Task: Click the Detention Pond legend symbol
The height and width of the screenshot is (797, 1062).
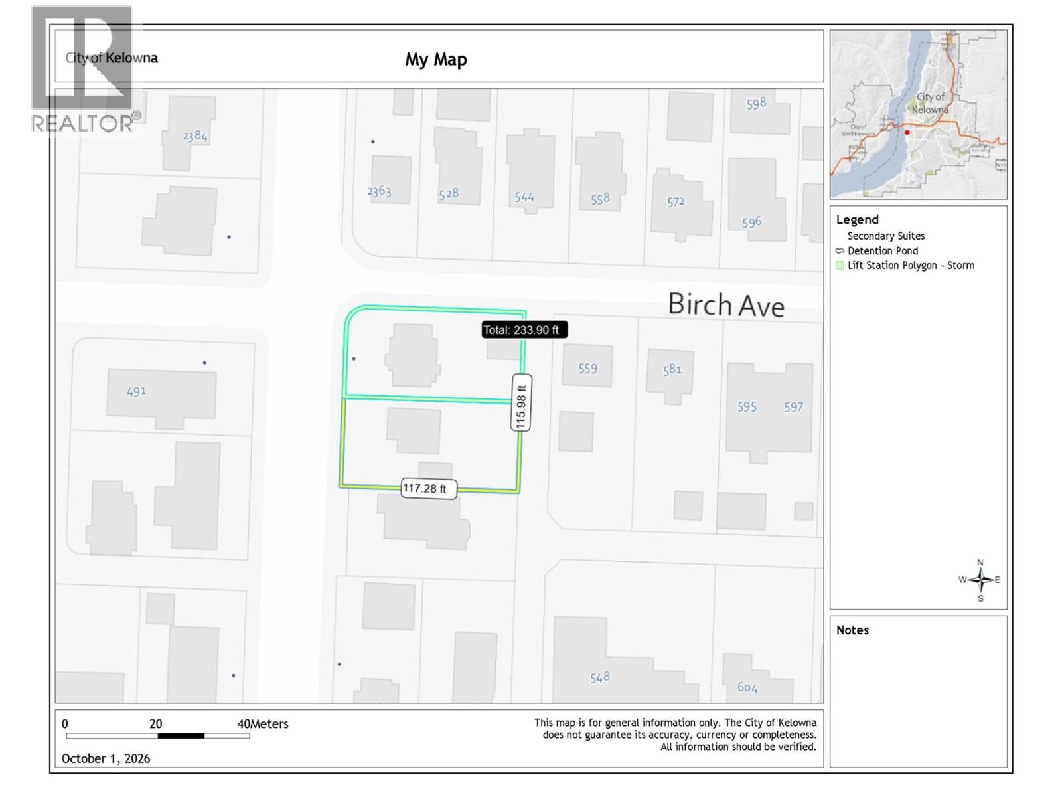Action: (x=840, y=251)
